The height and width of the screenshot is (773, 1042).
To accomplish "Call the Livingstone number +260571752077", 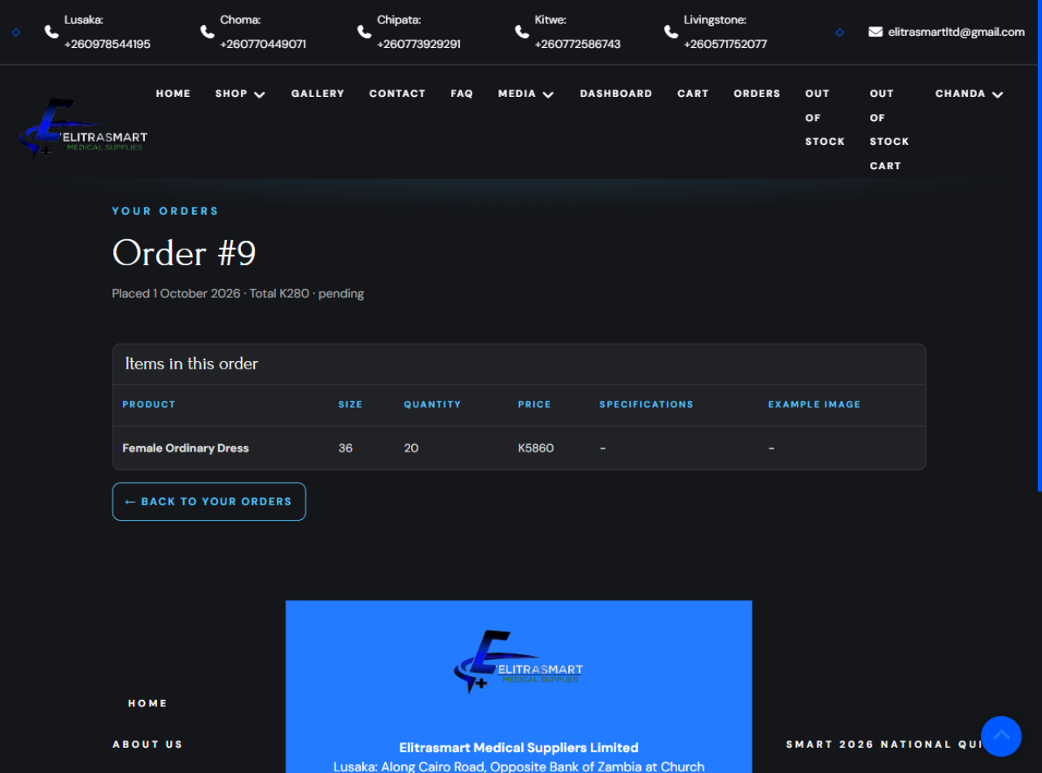I will click(725, 44).
